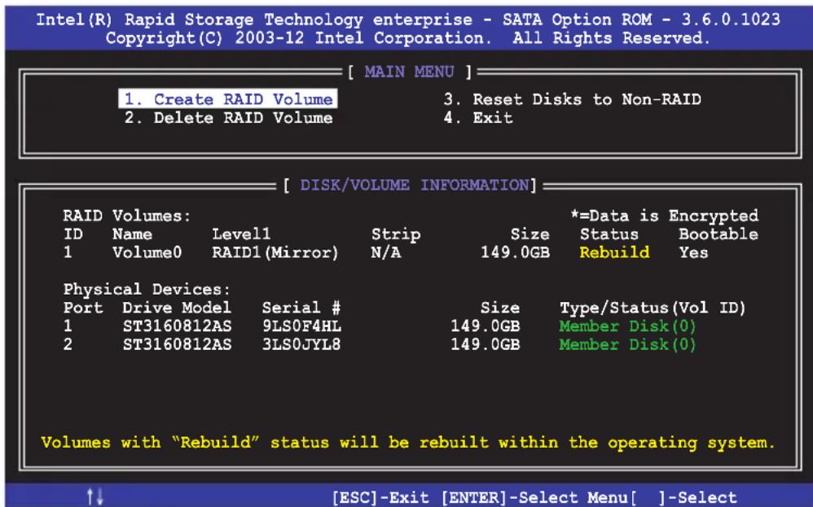
Task: Click the Volume0 name cell
Action: click(147, 252)
